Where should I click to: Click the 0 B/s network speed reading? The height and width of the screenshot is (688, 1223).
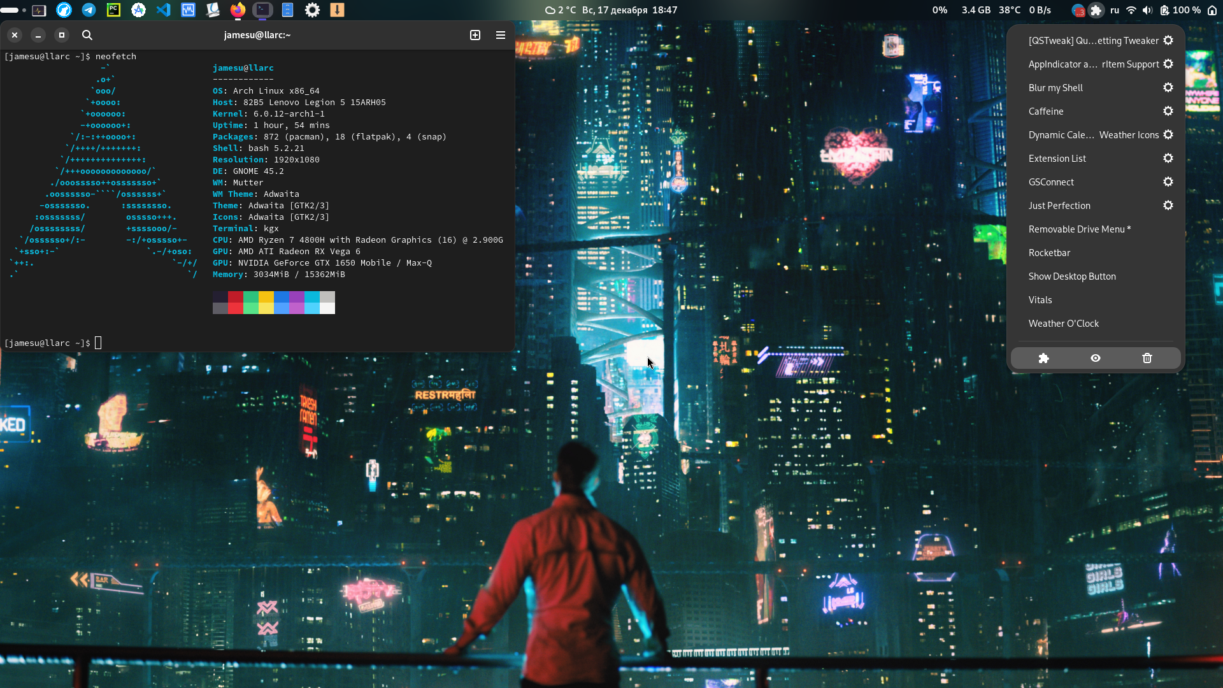point(1040,10)
